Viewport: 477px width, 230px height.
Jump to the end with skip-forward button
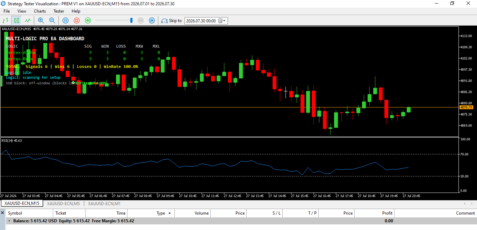coord(152,21)
